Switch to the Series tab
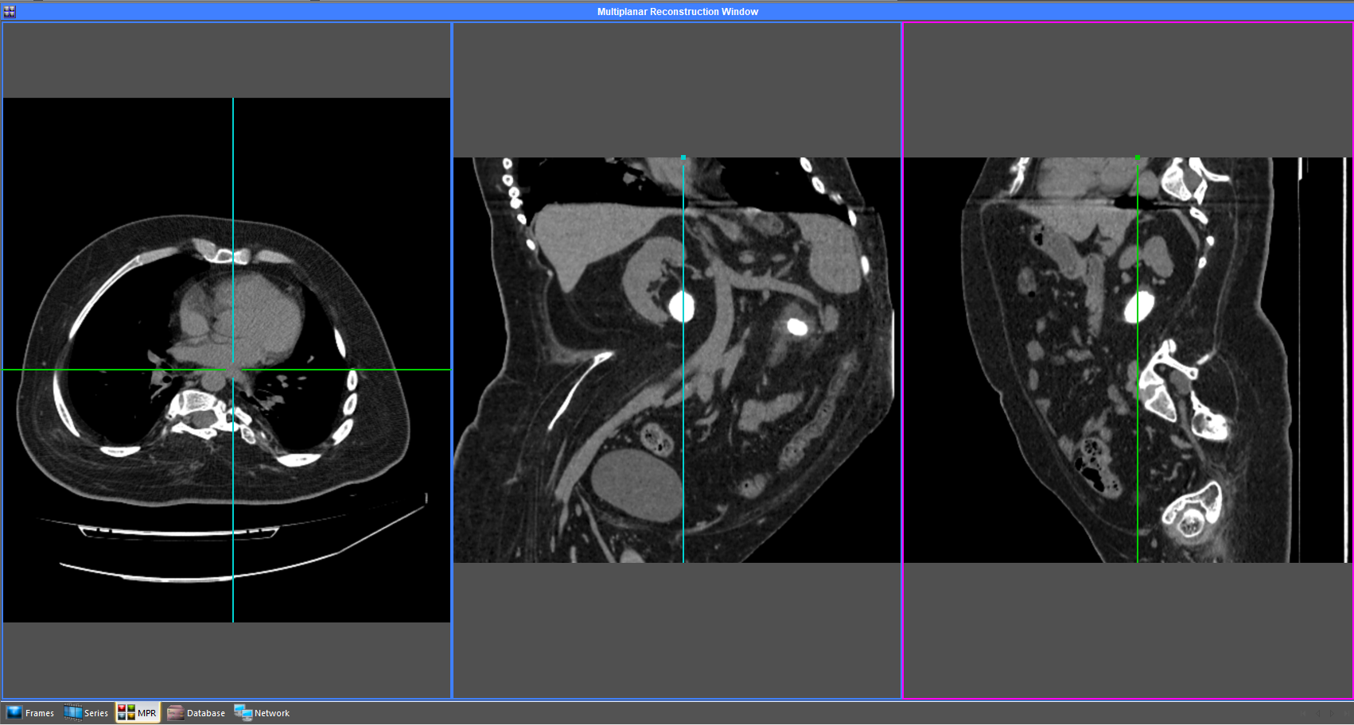Image resolution: width=1354 pixels, height=725 pixels. coord(86,713)
